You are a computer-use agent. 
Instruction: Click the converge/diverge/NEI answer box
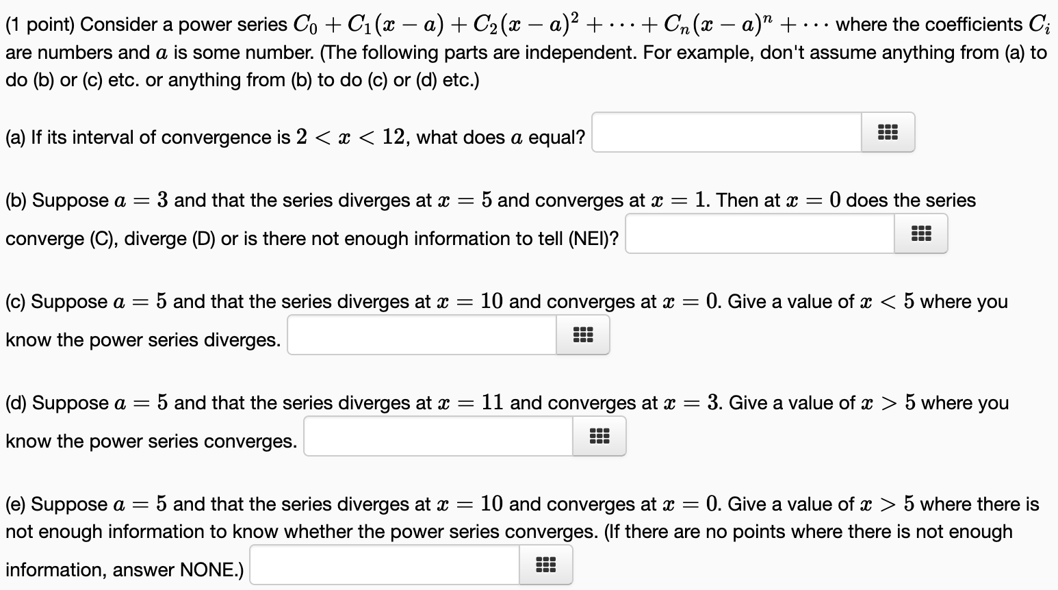[760, 233]
